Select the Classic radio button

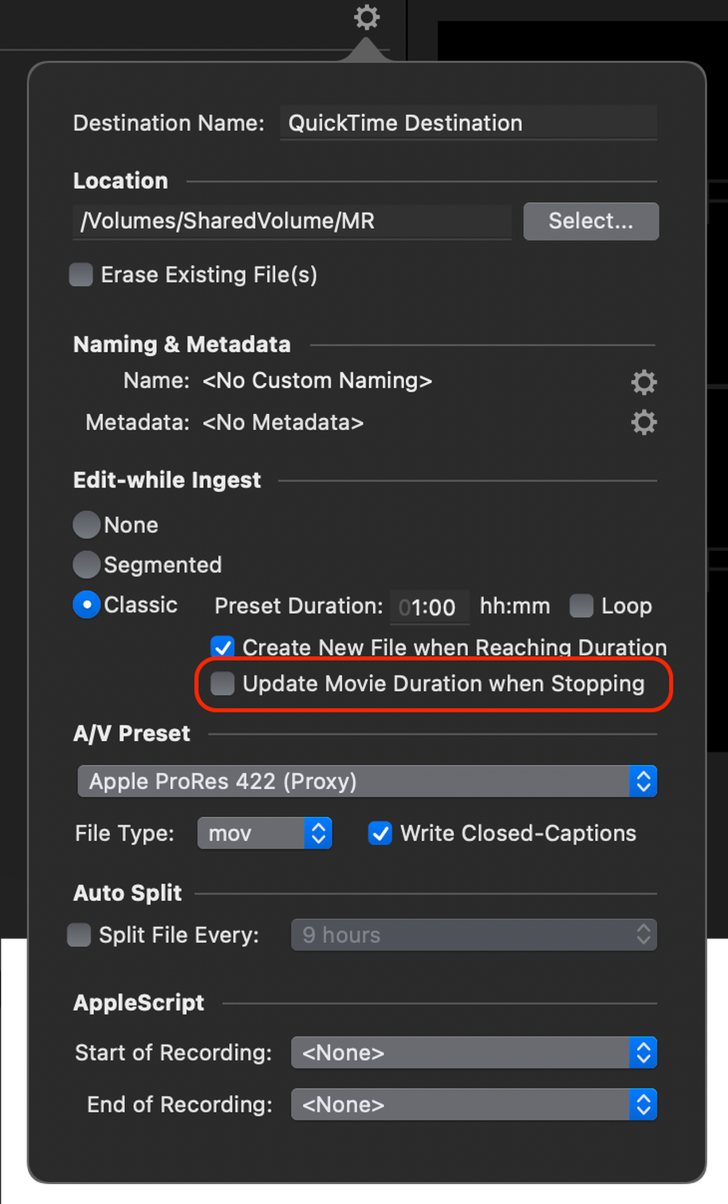click(86, 605)
